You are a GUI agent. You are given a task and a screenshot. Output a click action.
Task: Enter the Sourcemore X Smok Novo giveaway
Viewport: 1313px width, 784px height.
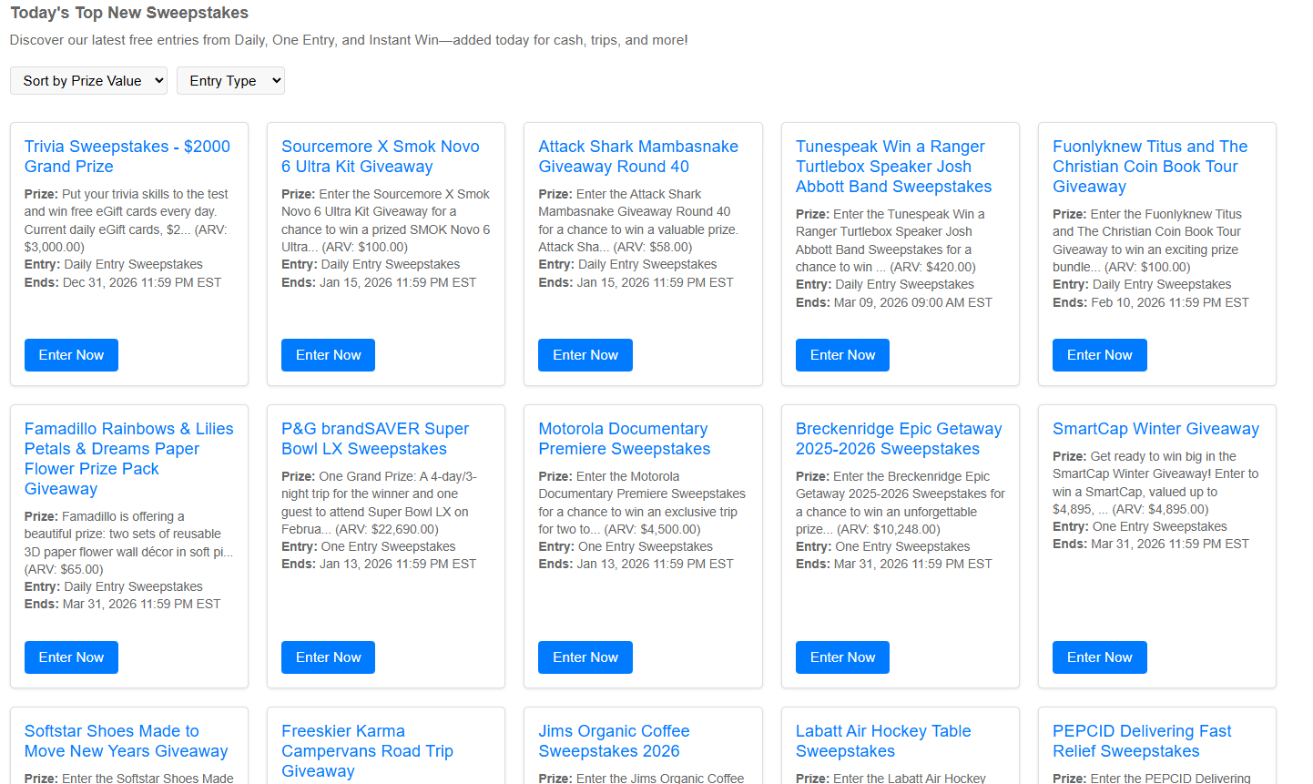[x=328, y=355]
